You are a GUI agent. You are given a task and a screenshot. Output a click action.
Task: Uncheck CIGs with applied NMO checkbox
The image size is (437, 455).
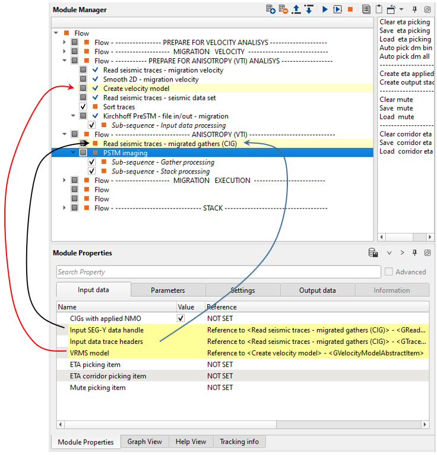181,319
